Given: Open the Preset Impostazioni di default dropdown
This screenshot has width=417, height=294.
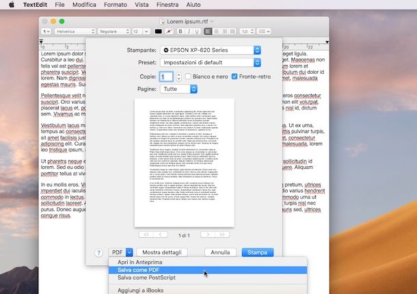Looking at the screenshot, I should pos(211,62).
